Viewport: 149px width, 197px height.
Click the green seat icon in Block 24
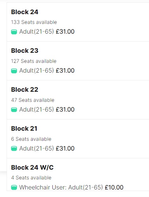(14, 32)
